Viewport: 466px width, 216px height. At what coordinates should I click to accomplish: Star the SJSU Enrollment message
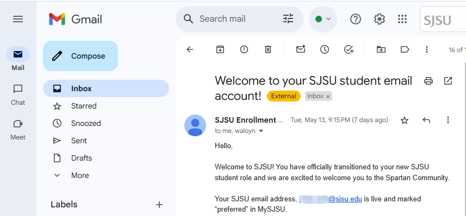(405, 120)
